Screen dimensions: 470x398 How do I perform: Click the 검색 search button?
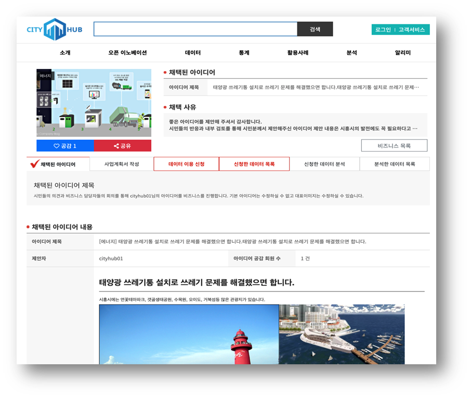click(x=315, y=29)
